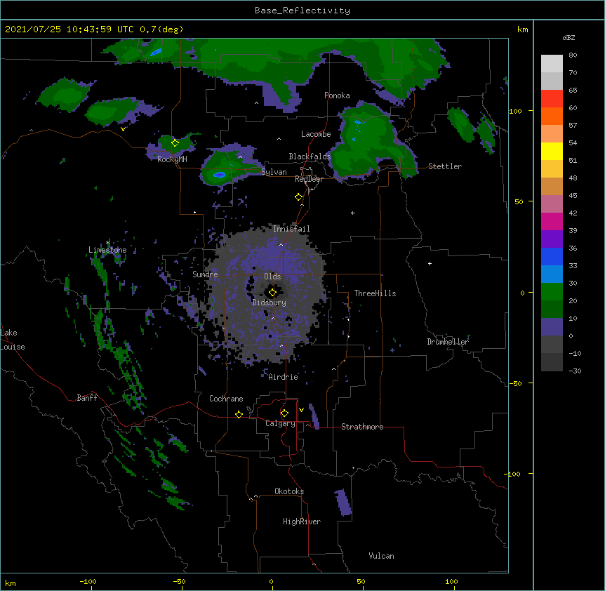Click the HighRiver town label
This screenshot has width=605, height=591.
[302, 522]
